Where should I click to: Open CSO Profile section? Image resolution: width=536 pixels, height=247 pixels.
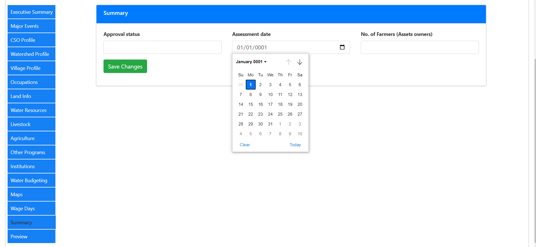tap(31, 40)
